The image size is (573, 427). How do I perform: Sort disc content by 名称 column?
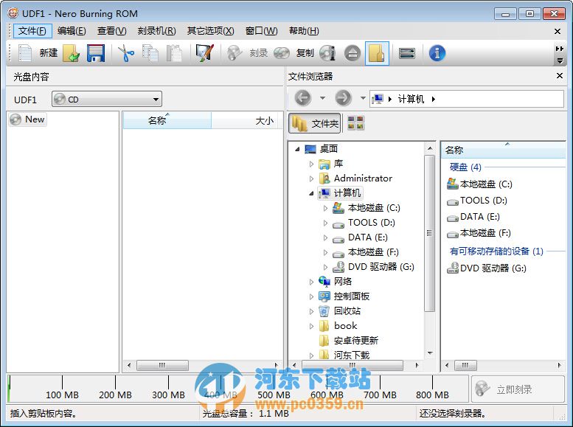pos(167,120)
